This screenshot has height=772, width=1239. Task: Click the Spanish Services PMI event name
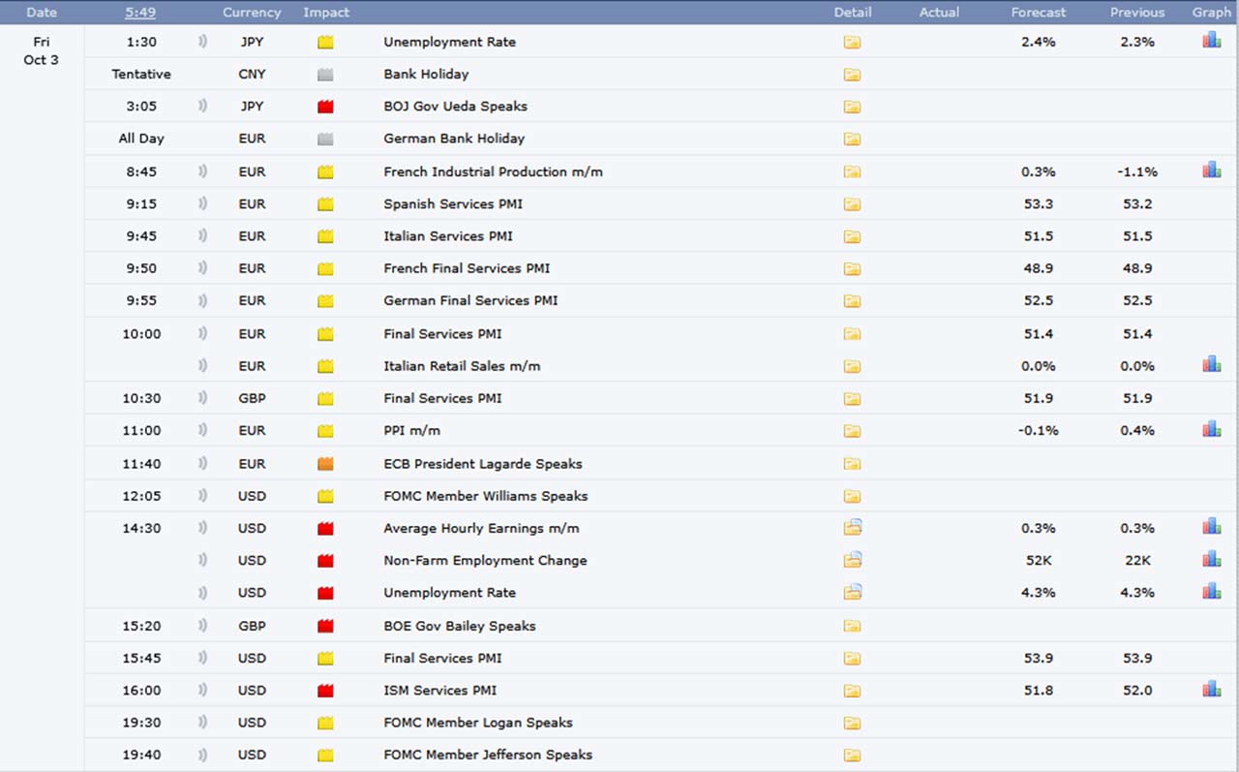coord(453,203)
